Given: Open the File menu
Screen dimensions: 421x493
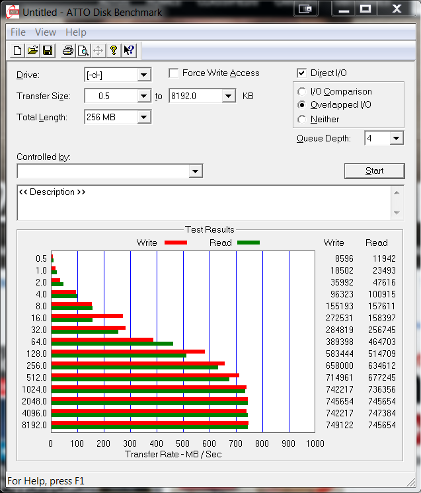Looking at the screenshot, I should [x=18, y=32].
